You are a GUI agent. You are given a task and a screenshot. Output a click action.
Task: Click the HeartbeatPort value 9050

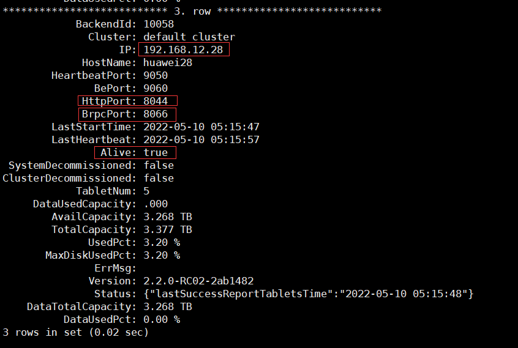click(x=156, y=76)
